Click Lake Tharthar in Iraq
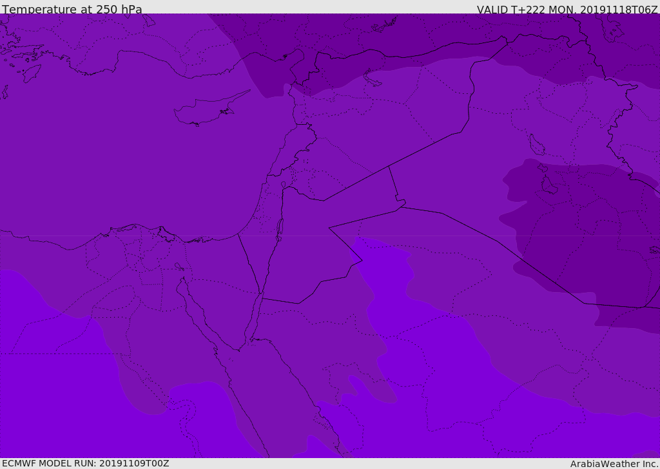The image size is (660, 469). pyautogui.click(x=536, y=145)
